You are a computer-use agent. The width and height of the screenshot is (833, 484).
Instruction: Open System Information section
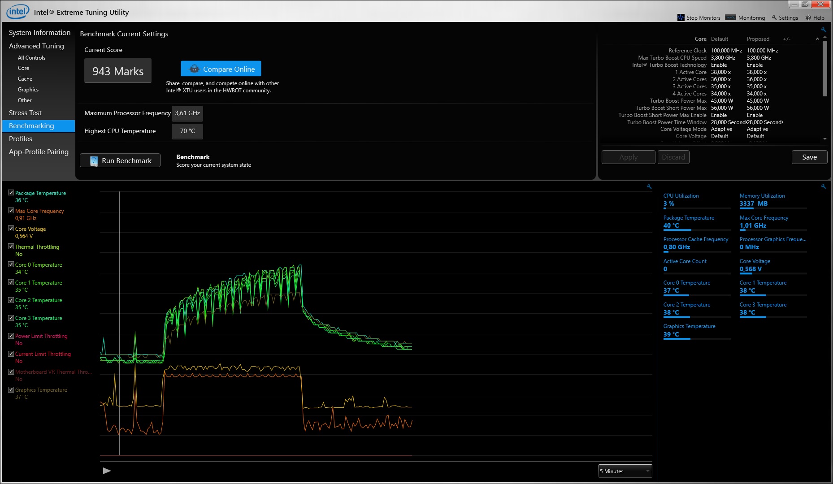point(39,33)
